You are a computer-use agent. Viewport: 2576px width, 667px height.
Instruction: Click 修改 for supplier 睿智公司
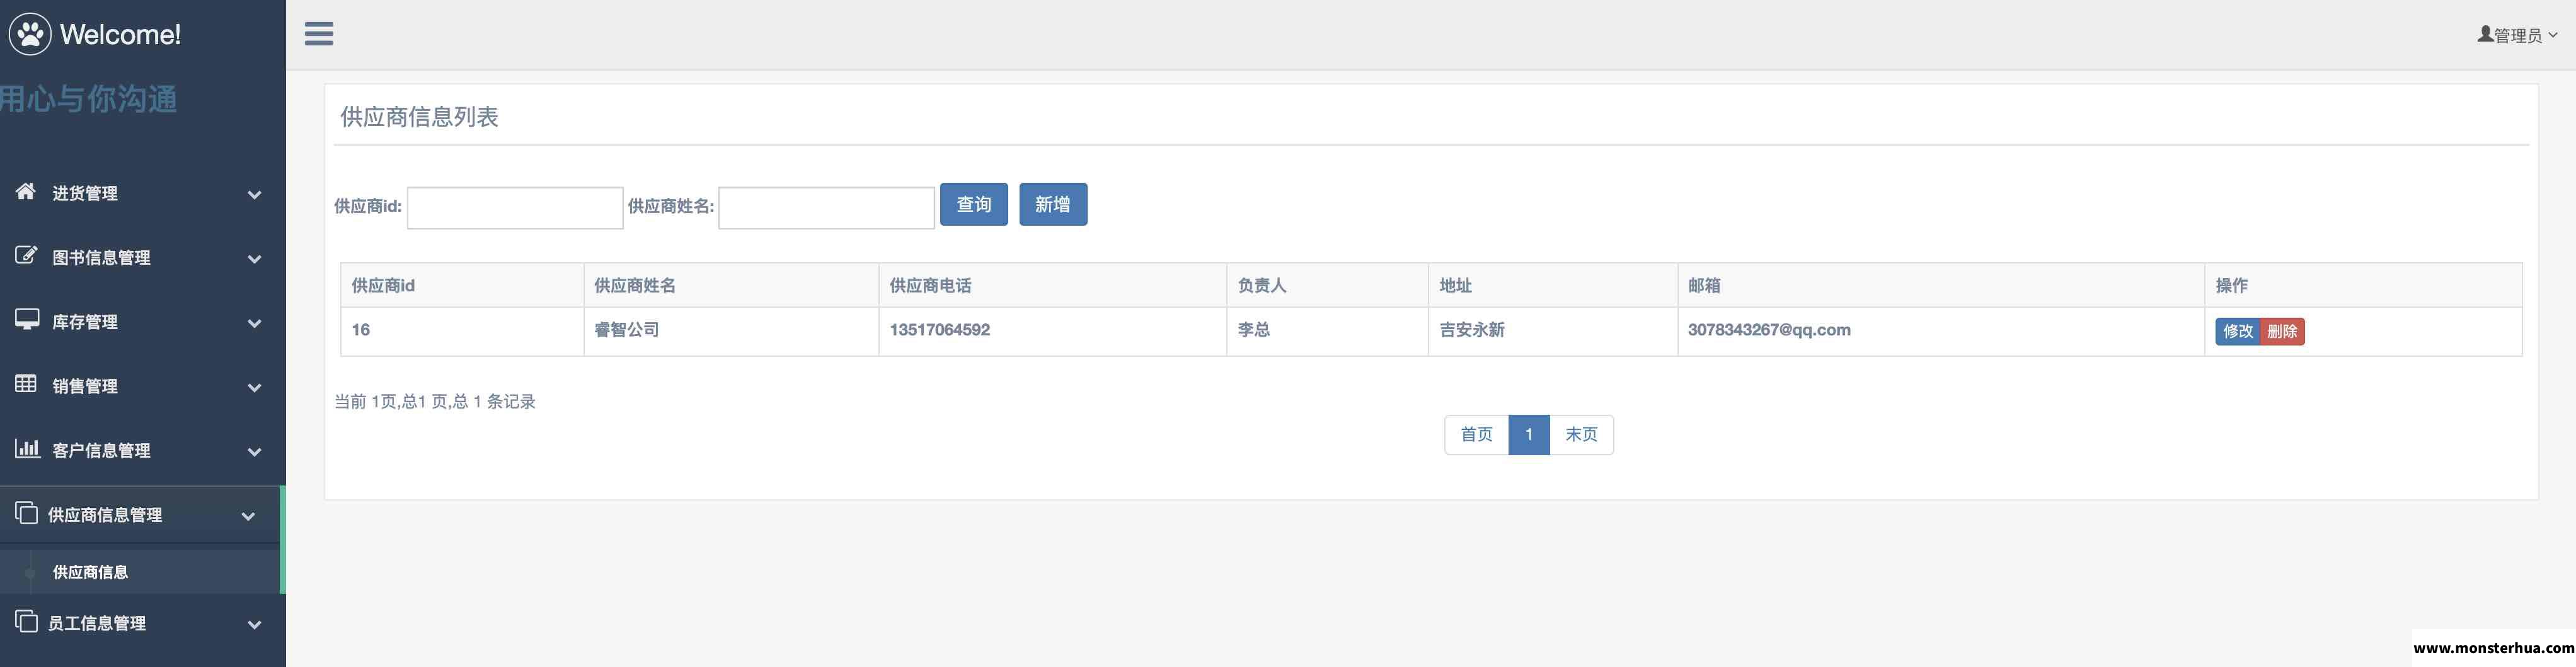(x=2238, y=331)
